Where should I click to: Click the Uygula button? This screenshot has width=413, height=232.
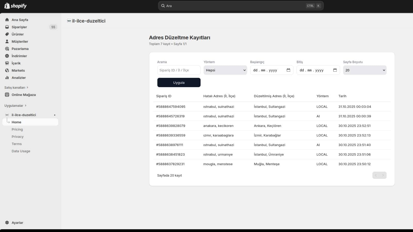coord(179,82)
